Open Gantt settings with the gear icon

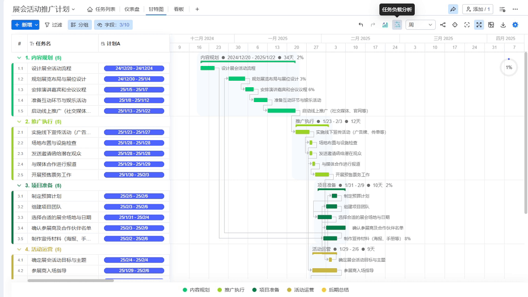click(515, 25)
